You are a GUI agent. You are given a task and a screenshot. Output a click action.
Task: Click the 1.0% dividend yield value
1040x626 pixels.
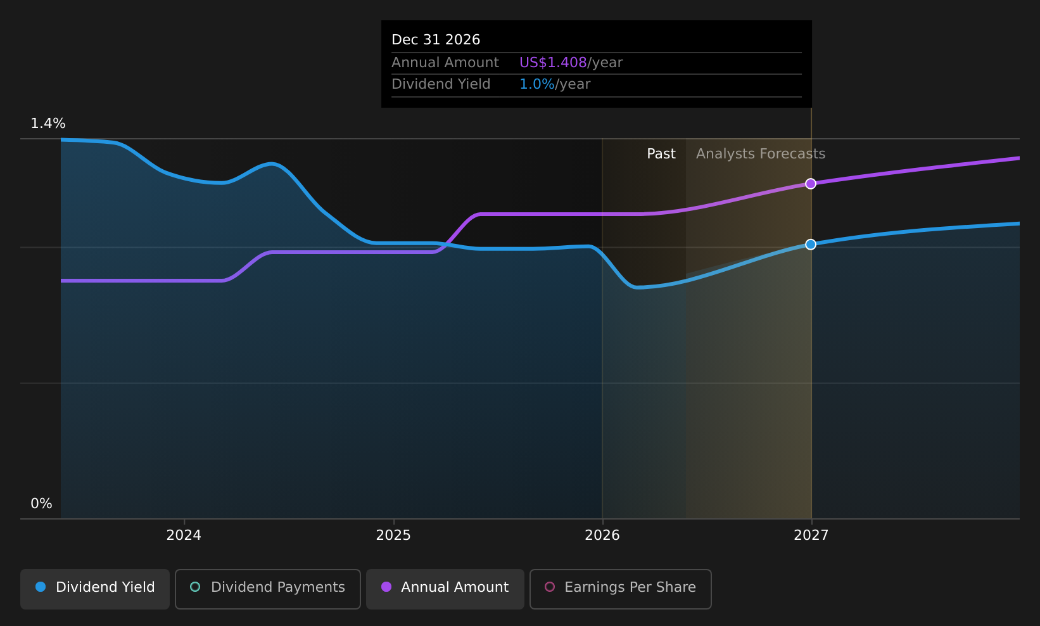(537, 84)
